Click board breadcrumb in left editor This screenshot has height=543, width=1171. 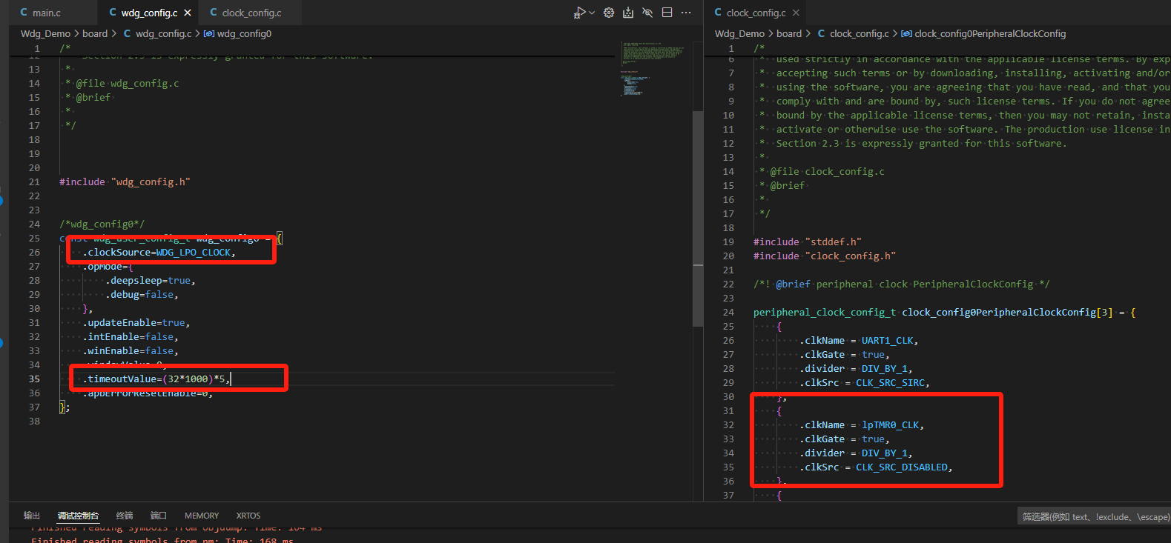coord(95,33)
